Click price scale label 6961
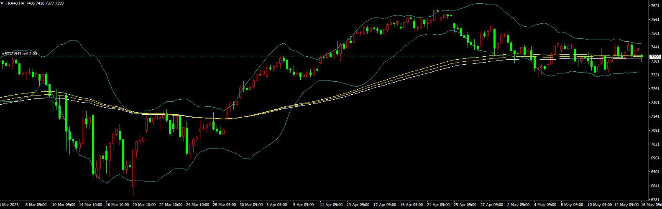This screenshot has width=662, height=209. pyautogui.click(x=655, y=158)
